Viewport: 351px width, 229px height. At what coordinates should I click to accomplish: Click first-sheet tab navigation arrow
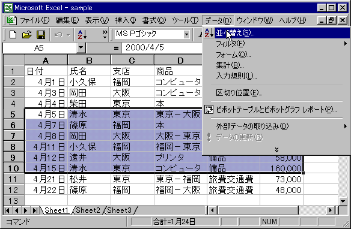(x=7, y=210)
